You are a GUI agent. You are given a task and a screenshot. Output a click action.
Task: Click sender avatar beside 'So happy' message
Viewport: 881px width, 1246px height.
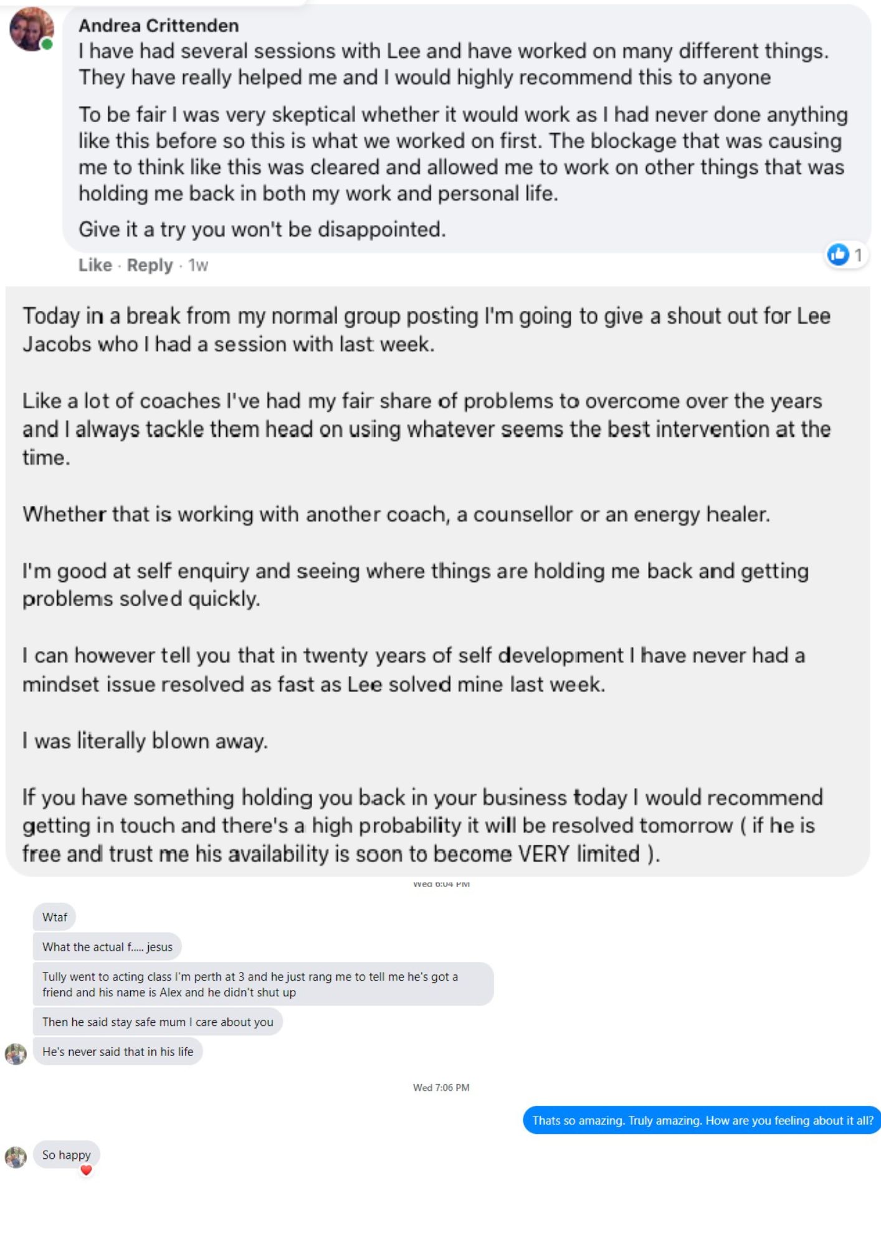[x=16, y=1157]
